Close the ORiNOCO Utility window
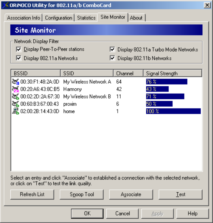This screenshot has height=223, width=213. [x=207, y=5]
